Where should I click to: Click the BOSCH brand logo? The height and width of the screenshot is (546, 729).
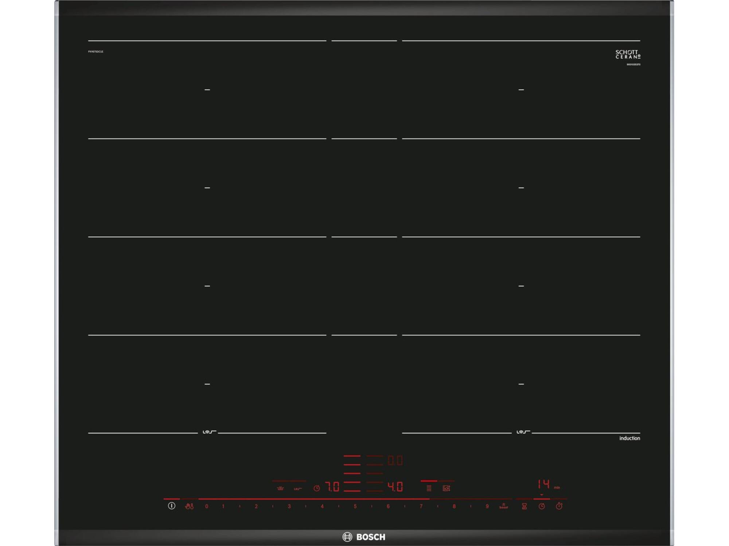pos(364,537)
